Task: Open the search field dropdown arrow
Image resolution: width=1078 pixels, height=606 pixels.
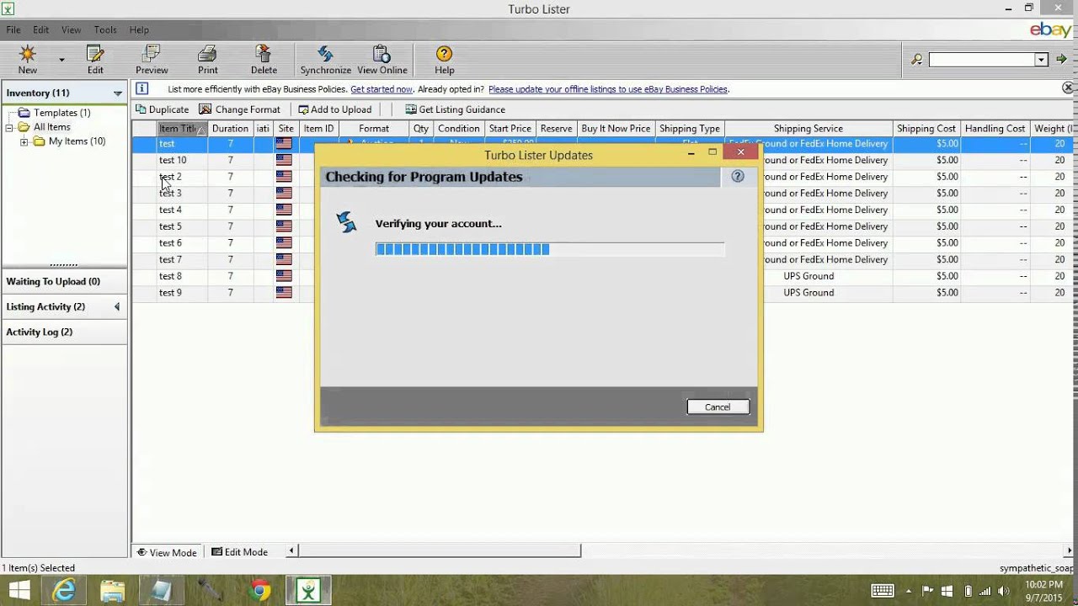Action: coord(1041,60)
